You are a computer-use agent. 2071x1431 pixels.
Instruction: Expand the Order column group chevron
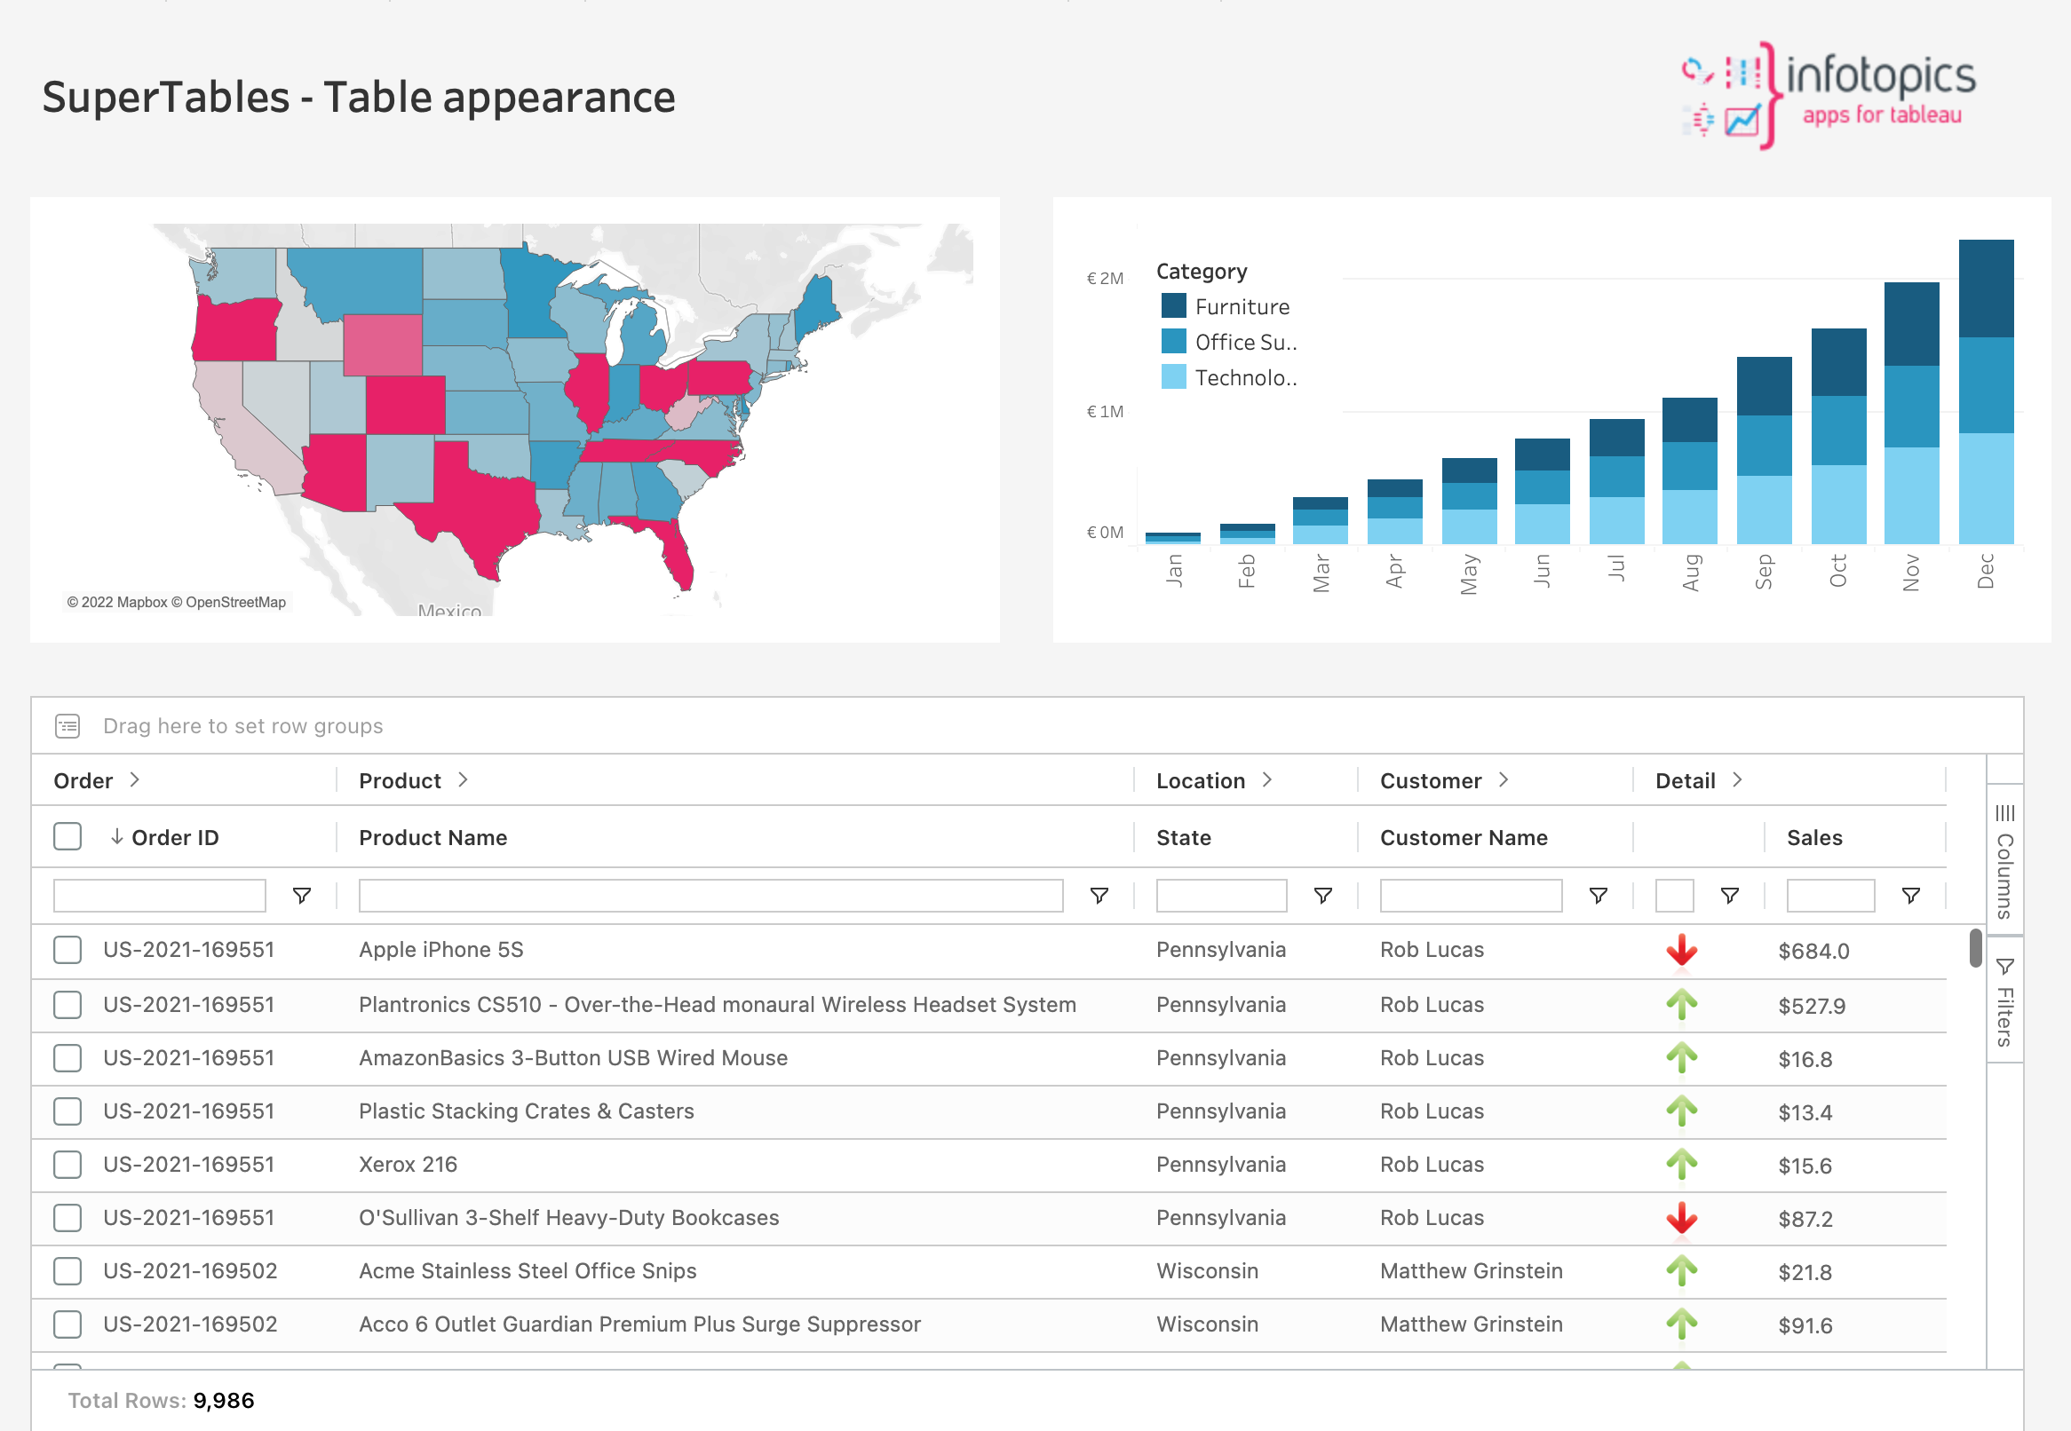[x=134, y=780]
